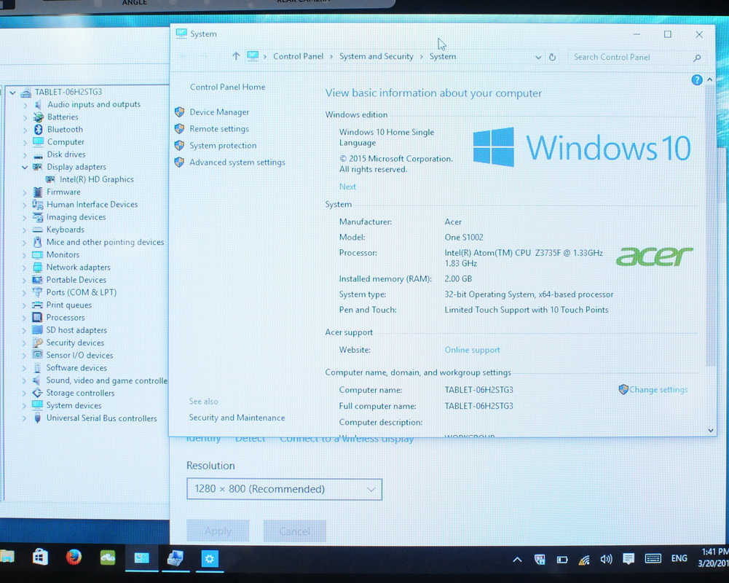Image resolution: width=729 pixels, height=583 pixels.
Task: Click the Bluetooth icon in Device Manager tree
Action: click(x=38, y=129)
